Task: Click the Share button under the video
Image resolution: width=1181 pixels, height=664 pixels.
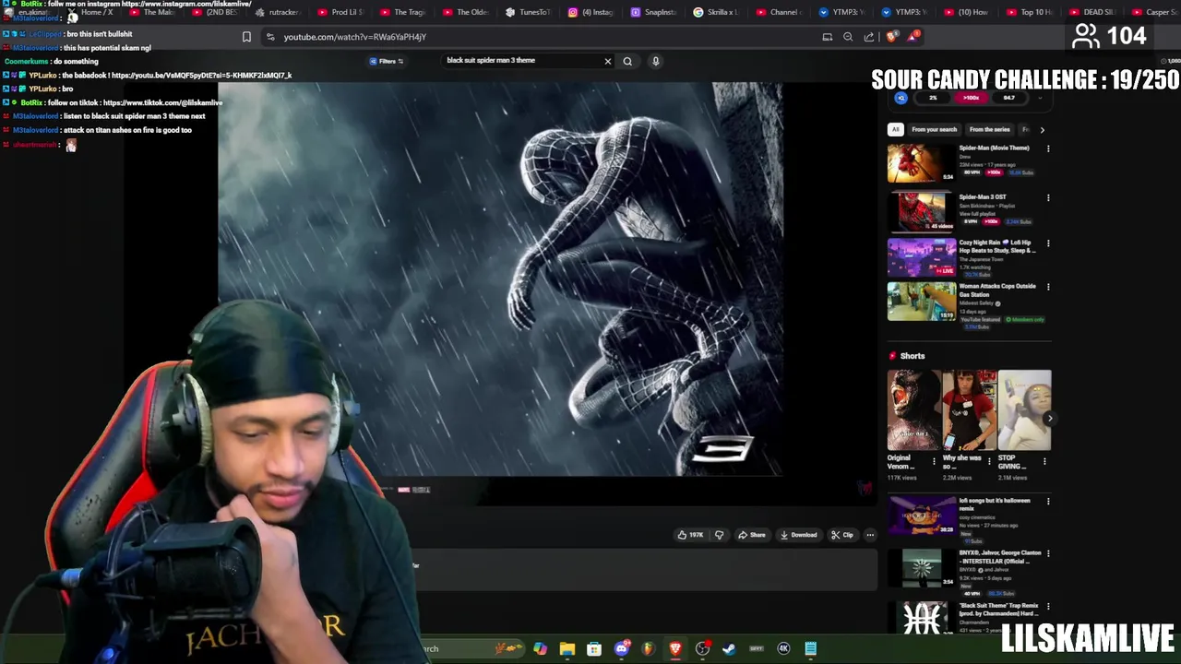Action: 751,535
